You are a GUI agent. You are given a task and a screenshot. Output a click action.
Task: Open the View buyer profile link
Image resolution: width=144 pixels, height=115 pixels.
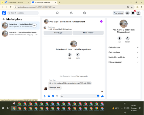click(82, 76)
